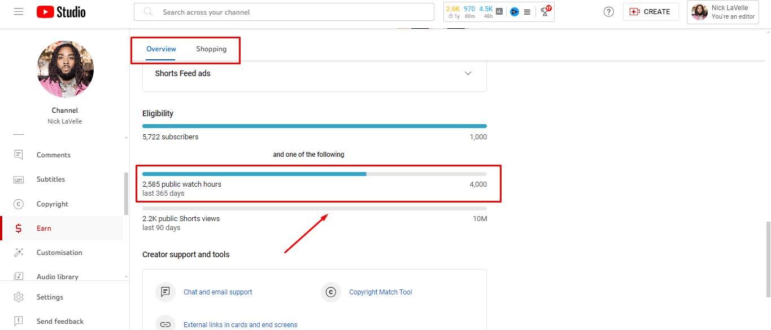
Task: Open the help question mark icon
Action: click(x=608, y=12)
